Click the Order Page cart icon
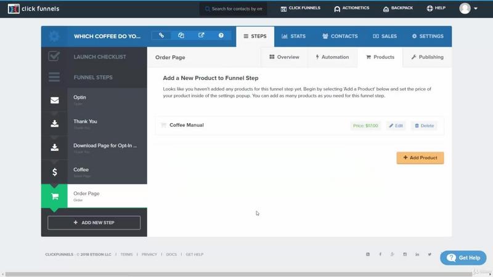Screen dimensions: 493x277 [55, 196]
